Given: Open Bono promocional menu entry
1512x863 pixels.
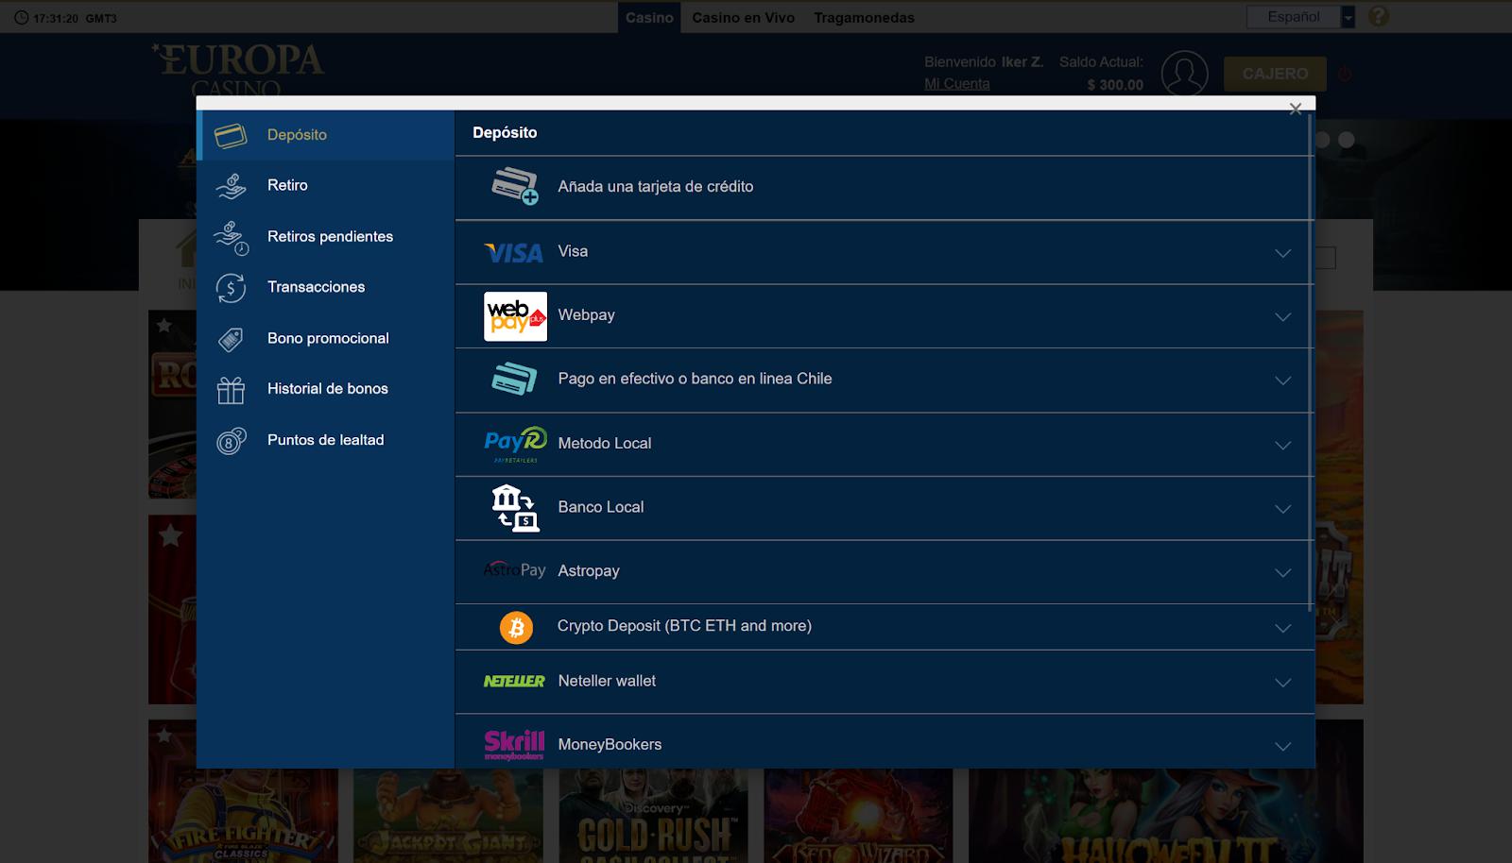Looking at the screenshot, I should [x=325, y=338].
